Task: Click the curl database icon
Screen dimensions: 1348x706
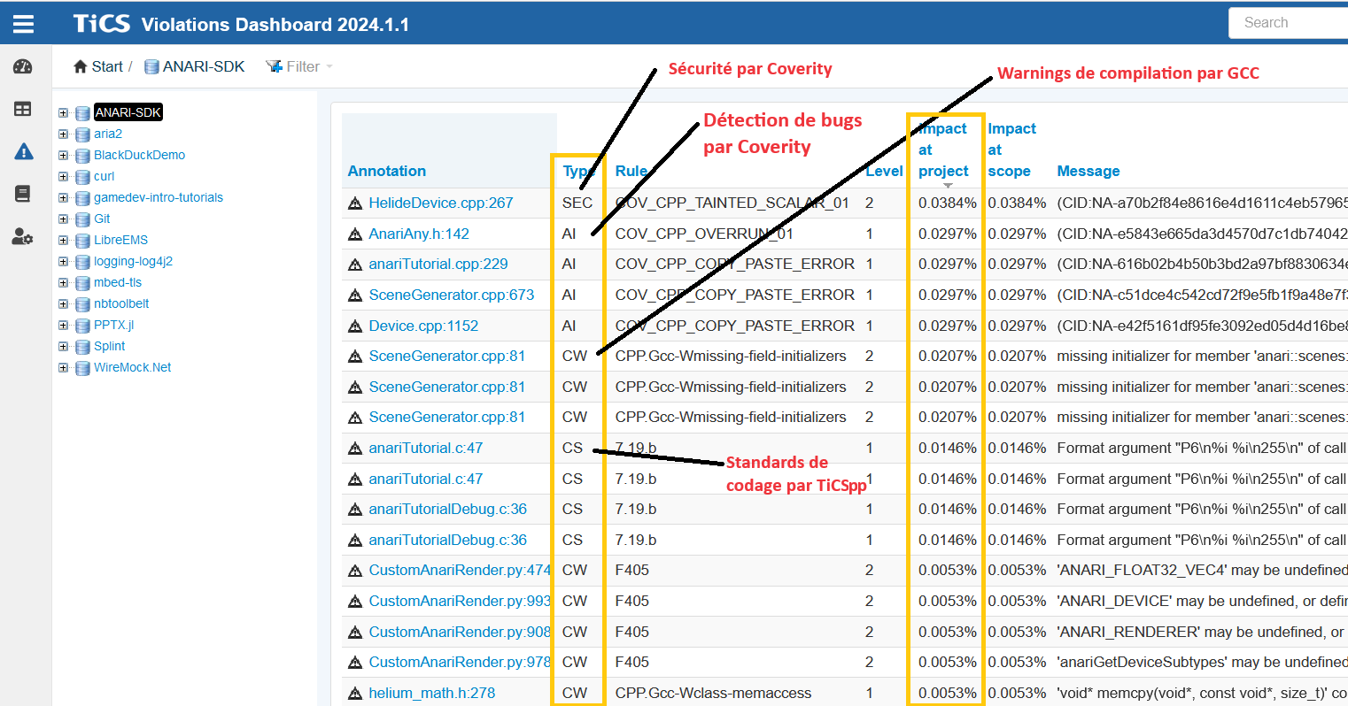Action: 82,177
